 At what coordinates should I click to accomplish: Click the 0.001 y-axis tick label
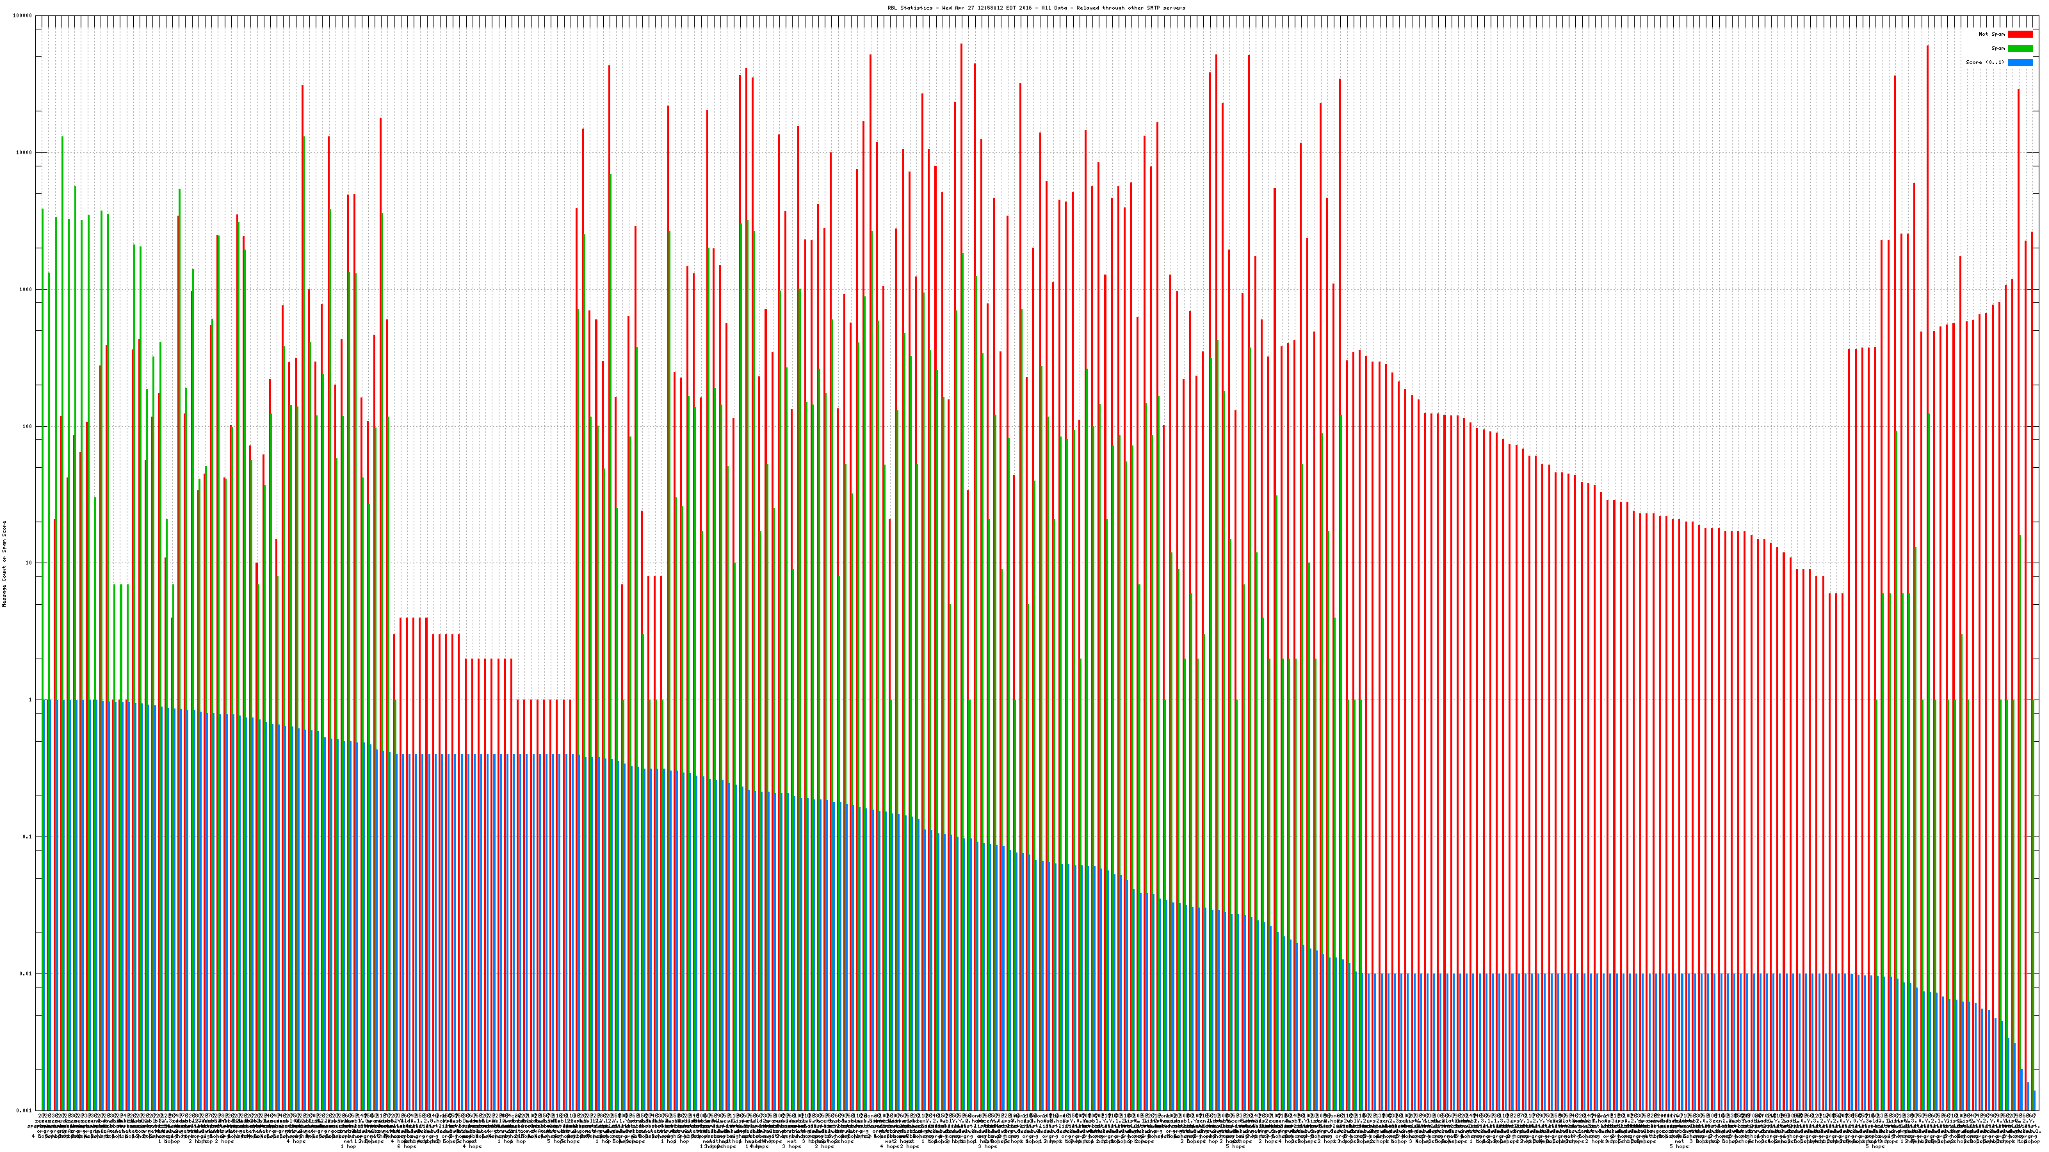point(25,1110)
